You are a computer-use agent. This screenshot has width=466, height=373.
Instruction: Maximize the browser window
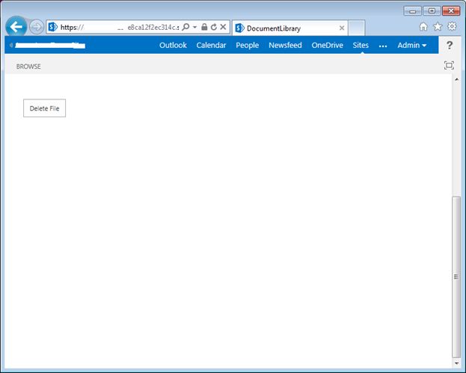[x=432, y=11]
